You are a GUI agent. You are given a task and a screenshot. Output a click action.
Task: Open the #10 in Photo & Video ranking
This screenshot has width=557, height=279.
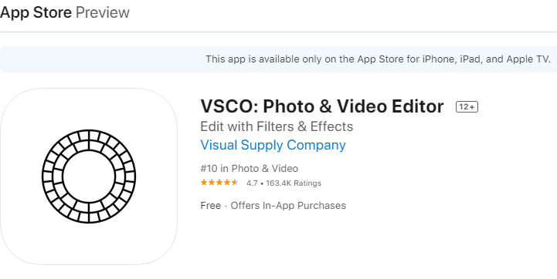coord(249,168)
